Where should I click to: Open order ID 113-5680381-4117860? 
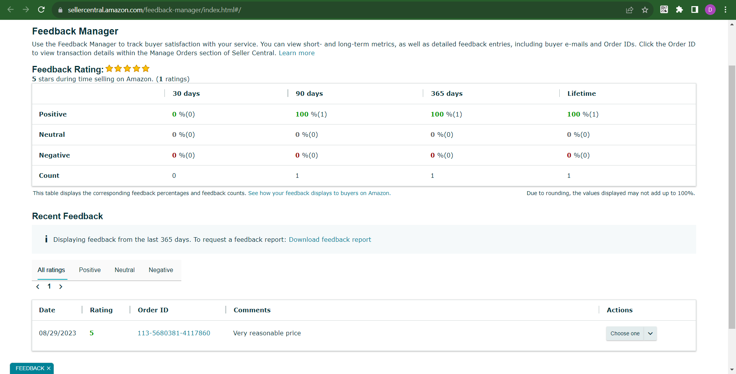(x=174, y=333)
